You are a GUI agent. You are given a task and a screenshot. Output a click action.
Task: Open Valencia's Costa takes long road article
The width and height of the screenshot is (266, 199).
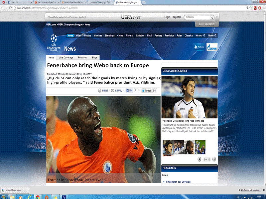183,121
